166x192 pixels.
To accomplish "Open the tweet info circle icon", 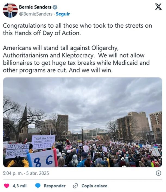I will (158, 173).
